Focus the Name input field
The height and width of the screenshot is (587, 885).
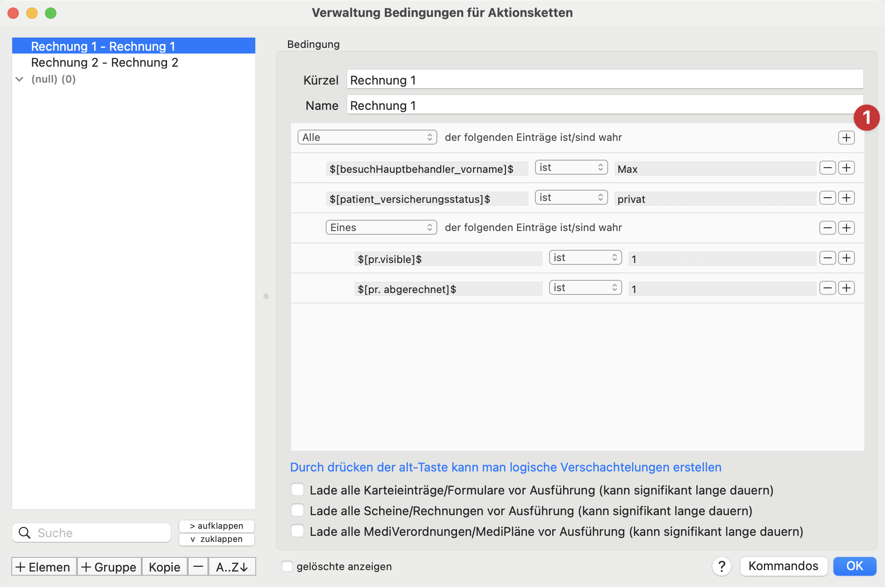(x=605, y=105)
